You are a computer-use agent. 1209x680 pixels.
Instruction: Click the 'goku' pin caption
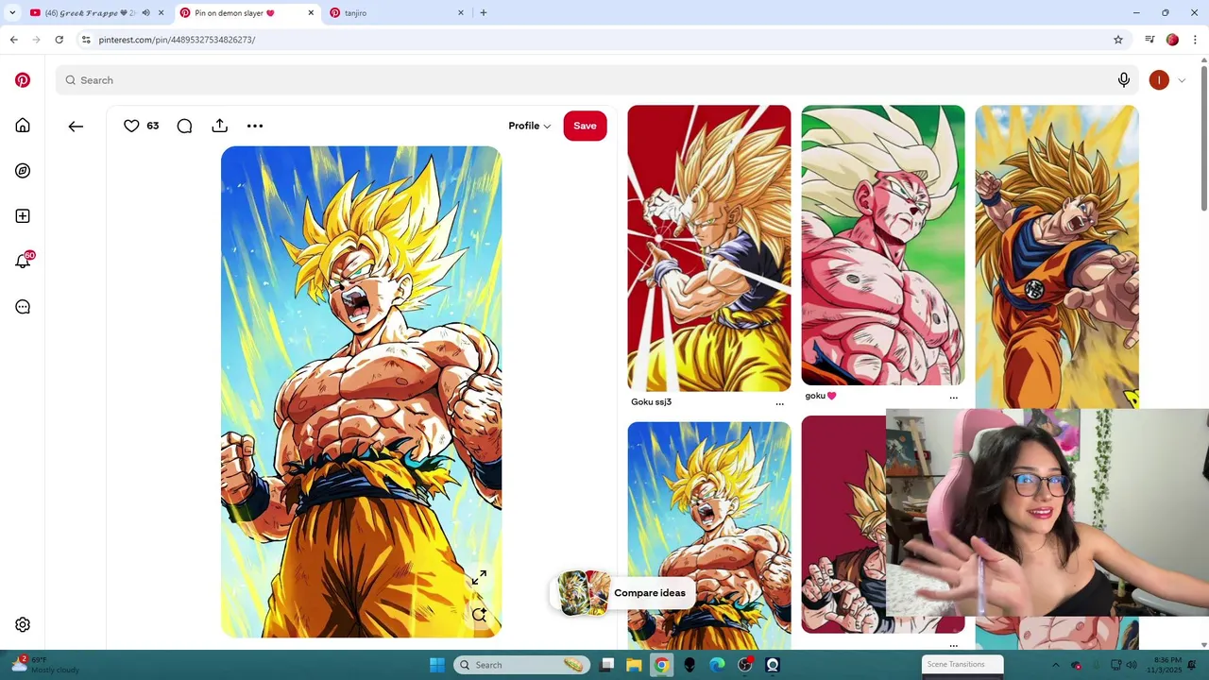[x=821, y=396]
